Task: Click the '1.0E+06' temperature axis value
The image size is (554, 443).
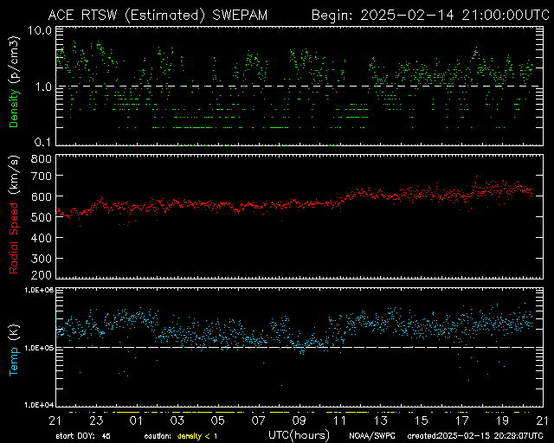Action: coord(39,290)
